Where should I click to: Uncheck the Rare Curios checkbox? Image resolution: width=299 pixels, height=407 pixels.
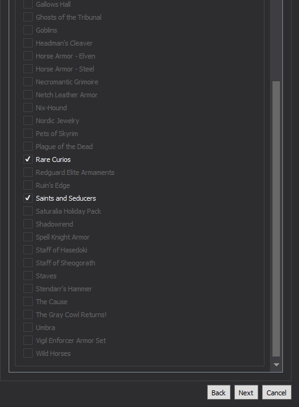tap(28, 159)
